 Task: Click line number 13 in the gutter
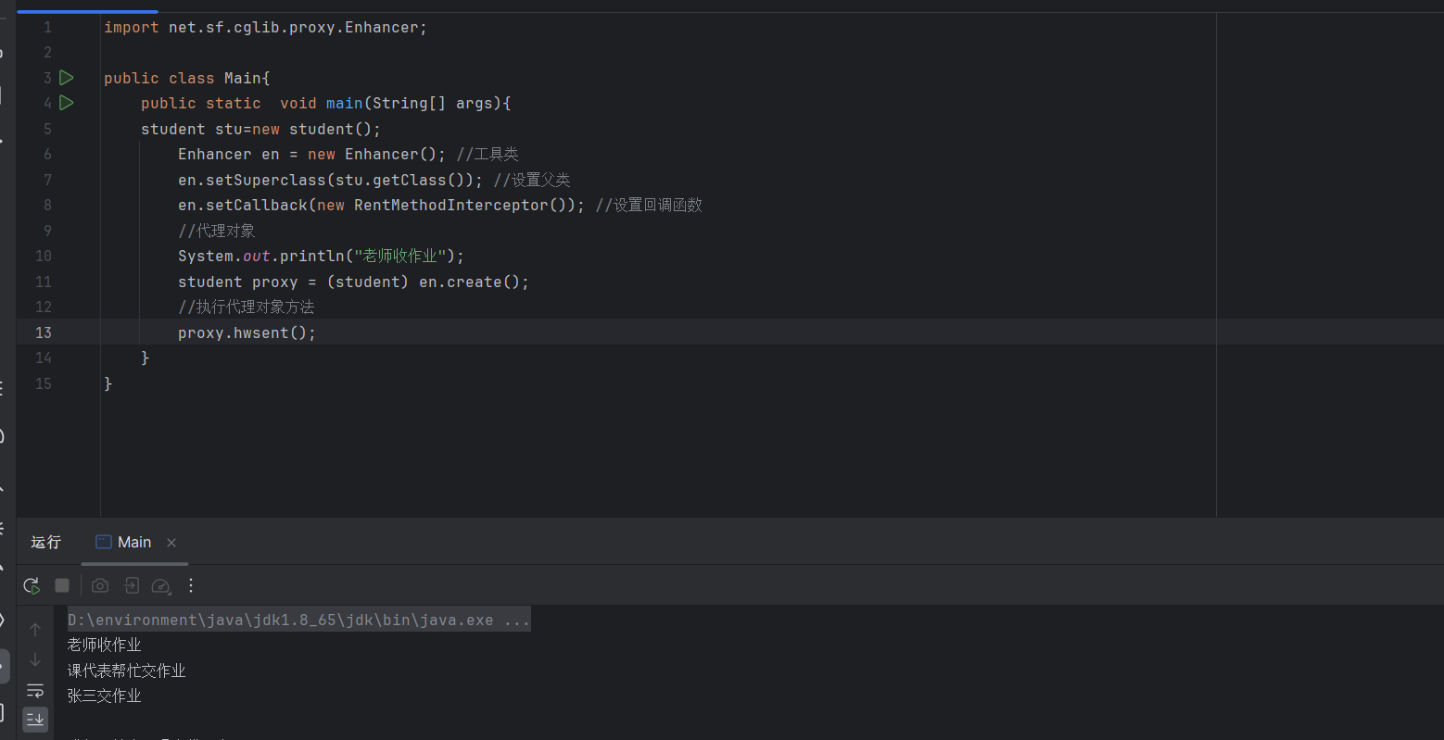click(x=44, y=332)
